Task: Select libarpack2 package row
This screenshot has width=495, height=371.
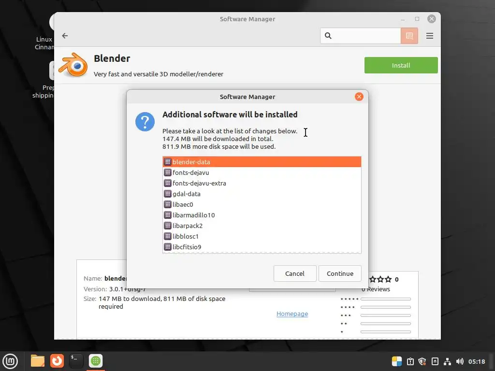Action: (262, 226)
